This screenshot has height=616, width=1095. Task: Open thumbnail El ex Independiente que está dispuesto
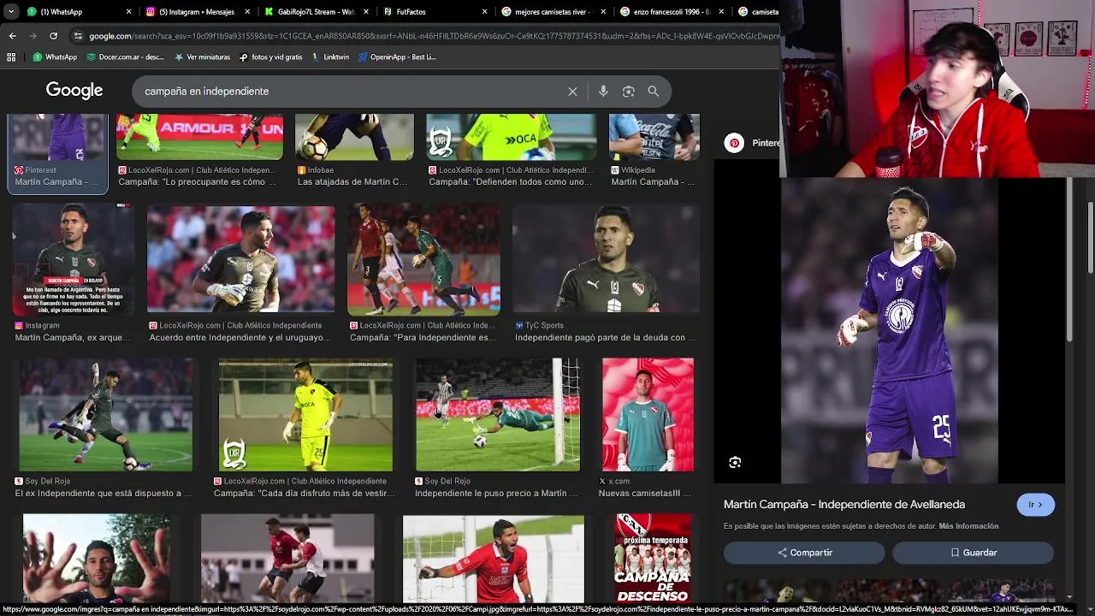106,415
